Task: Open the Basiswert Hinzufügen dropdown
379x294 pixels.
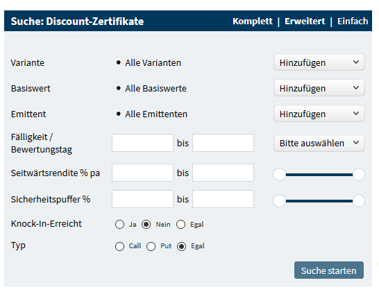Action: pyautogui.click(x=319, y=88)
